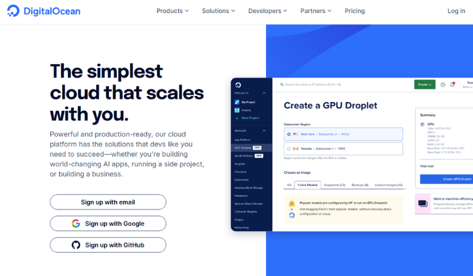Click the DigitalOcean logo in header
Screen dimensions: 473x276
coord(44,11)
